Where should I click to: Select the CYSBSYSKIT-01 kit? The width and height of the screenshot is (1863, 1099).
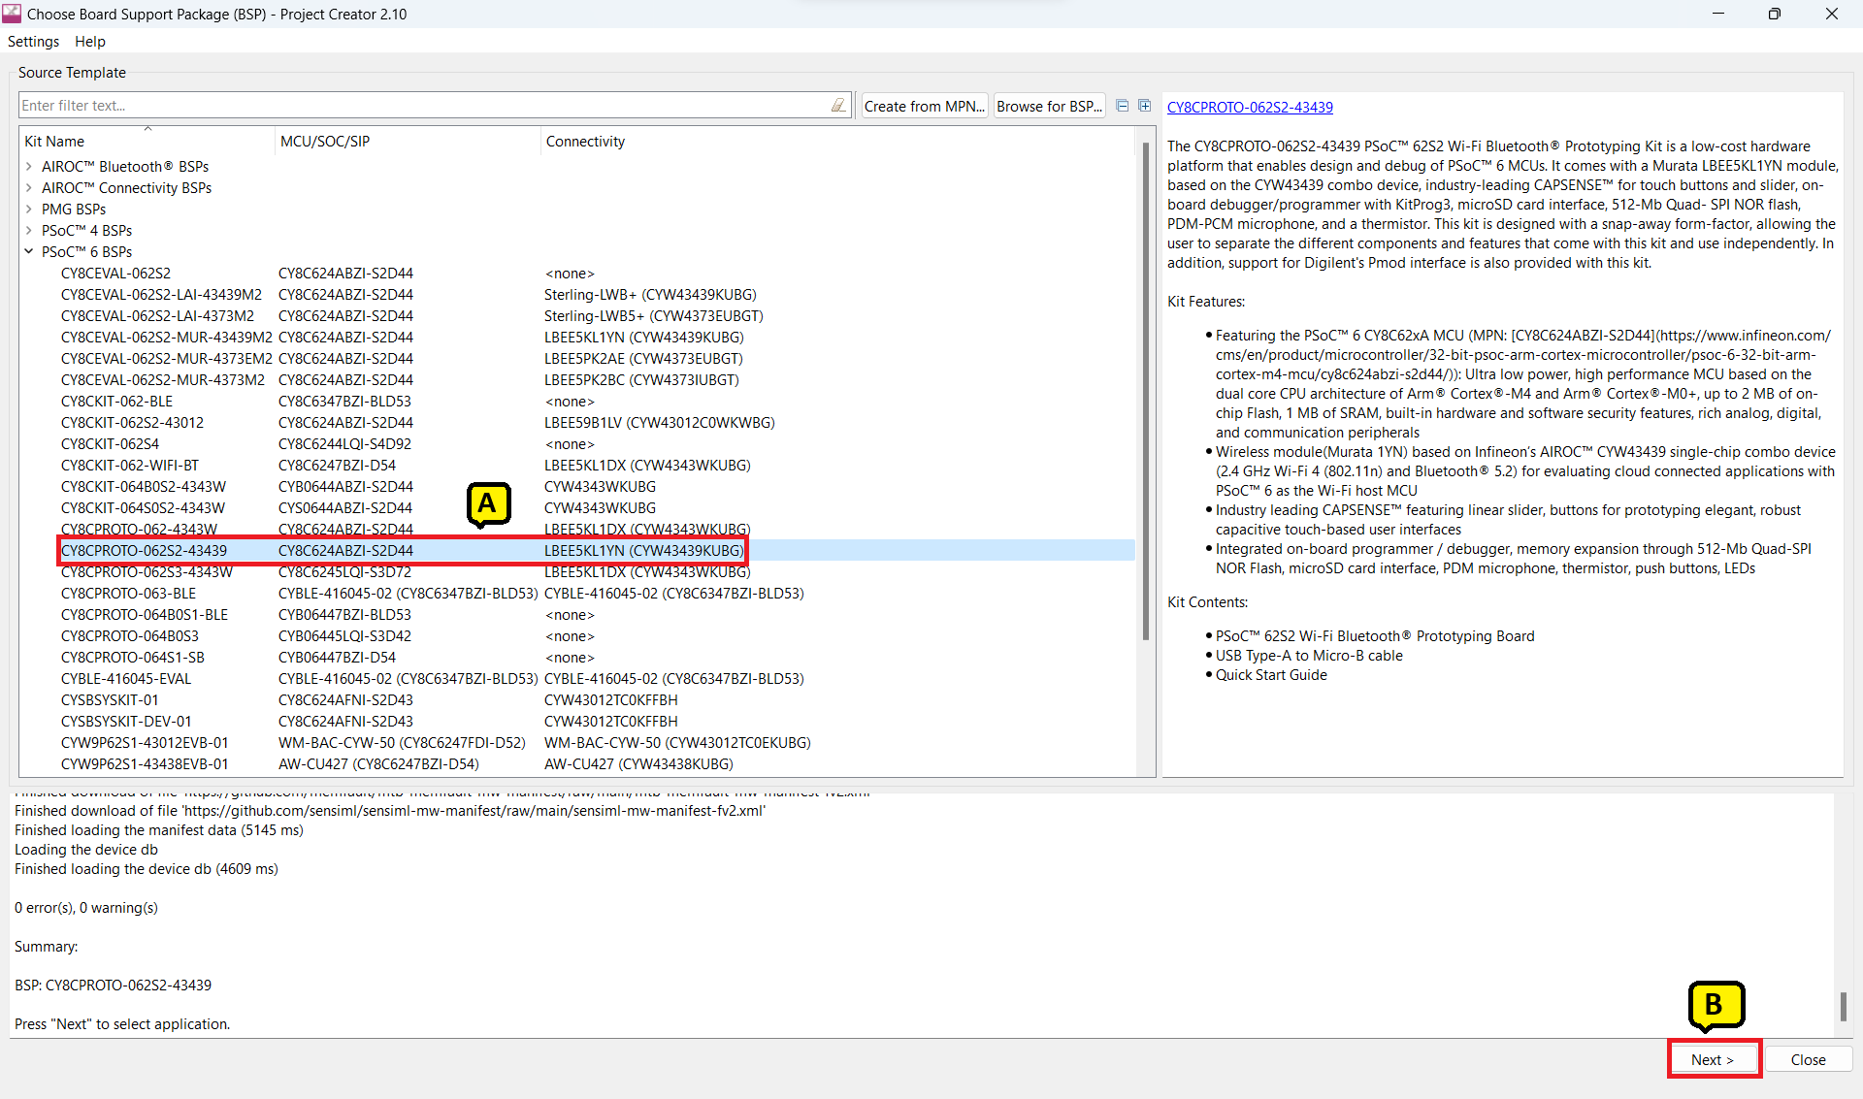pos(110,700)
